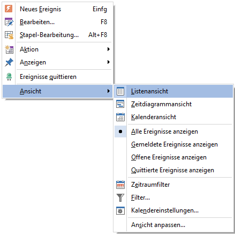Click the orange lightning Neues Ereignis icon
Screen dimensions: 235x234
[9, 9]
